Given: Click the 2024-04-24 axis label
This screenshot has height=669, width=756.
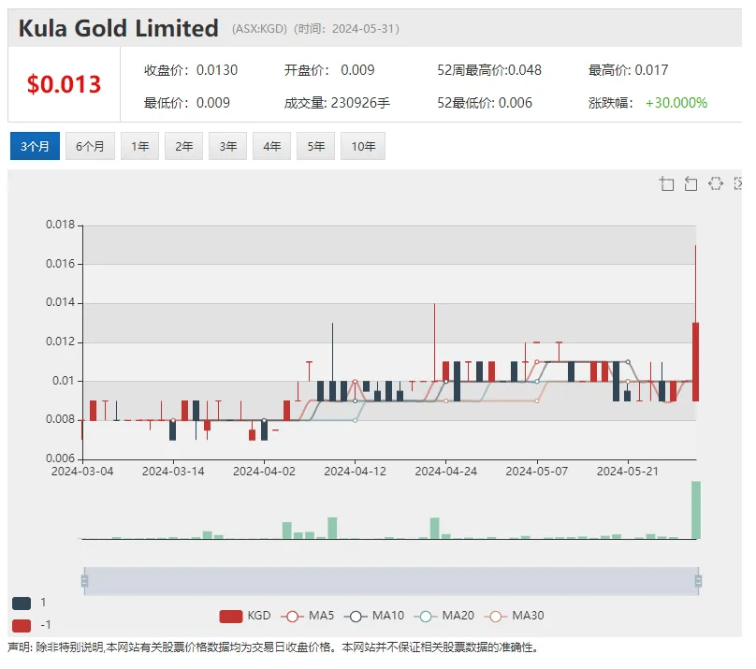Looking at the screenshot, I should tap(446, 472).
